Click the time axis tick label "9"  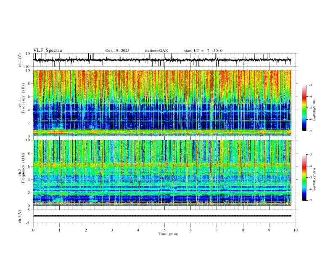pyautogui.click(x=269, y=230)
